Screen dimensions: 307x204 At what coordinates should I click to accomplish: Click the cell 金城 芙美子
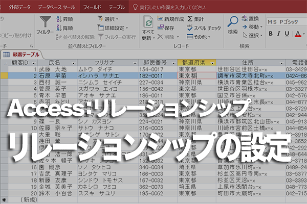coord(57,187)
